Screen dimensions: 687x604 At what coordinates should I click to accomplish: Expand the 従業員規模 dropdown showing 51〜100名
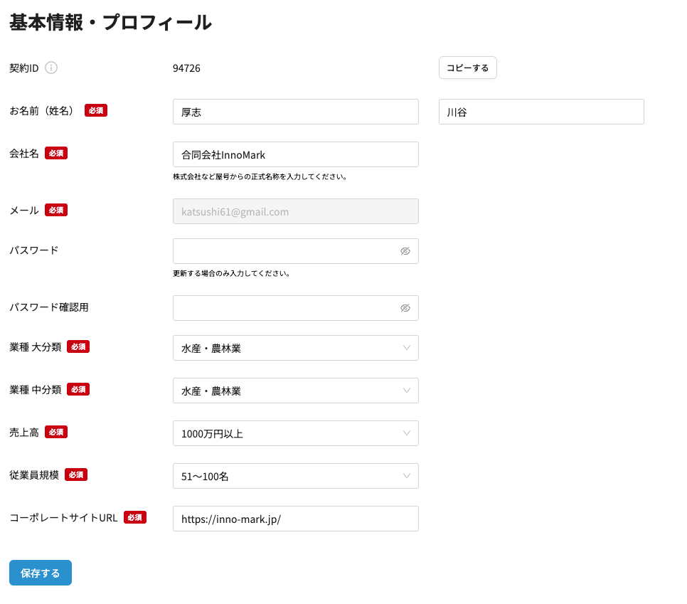coord(295,476)
